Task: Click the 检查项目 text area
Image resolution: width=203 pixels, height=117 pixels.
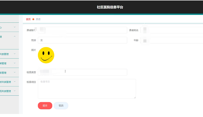Action: pyautogui.click(x=87, y=89)
